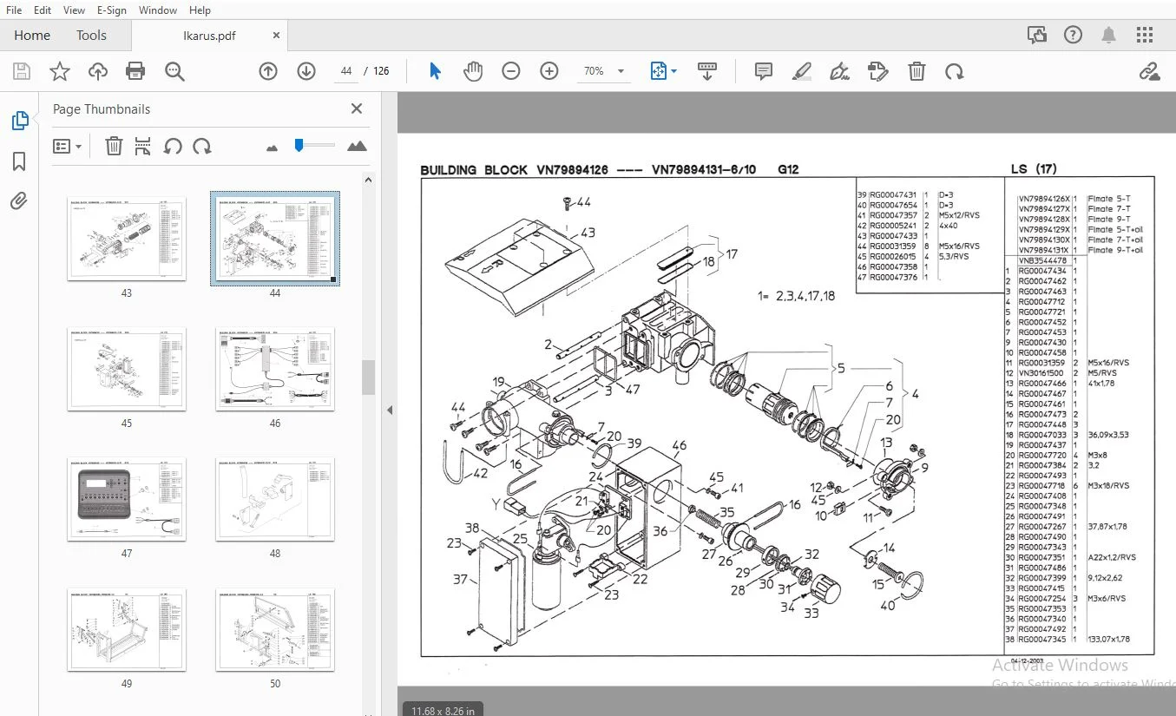The image size is (1176, 716).
Task: Click the current page number field
Action: (x=346, y=71)
